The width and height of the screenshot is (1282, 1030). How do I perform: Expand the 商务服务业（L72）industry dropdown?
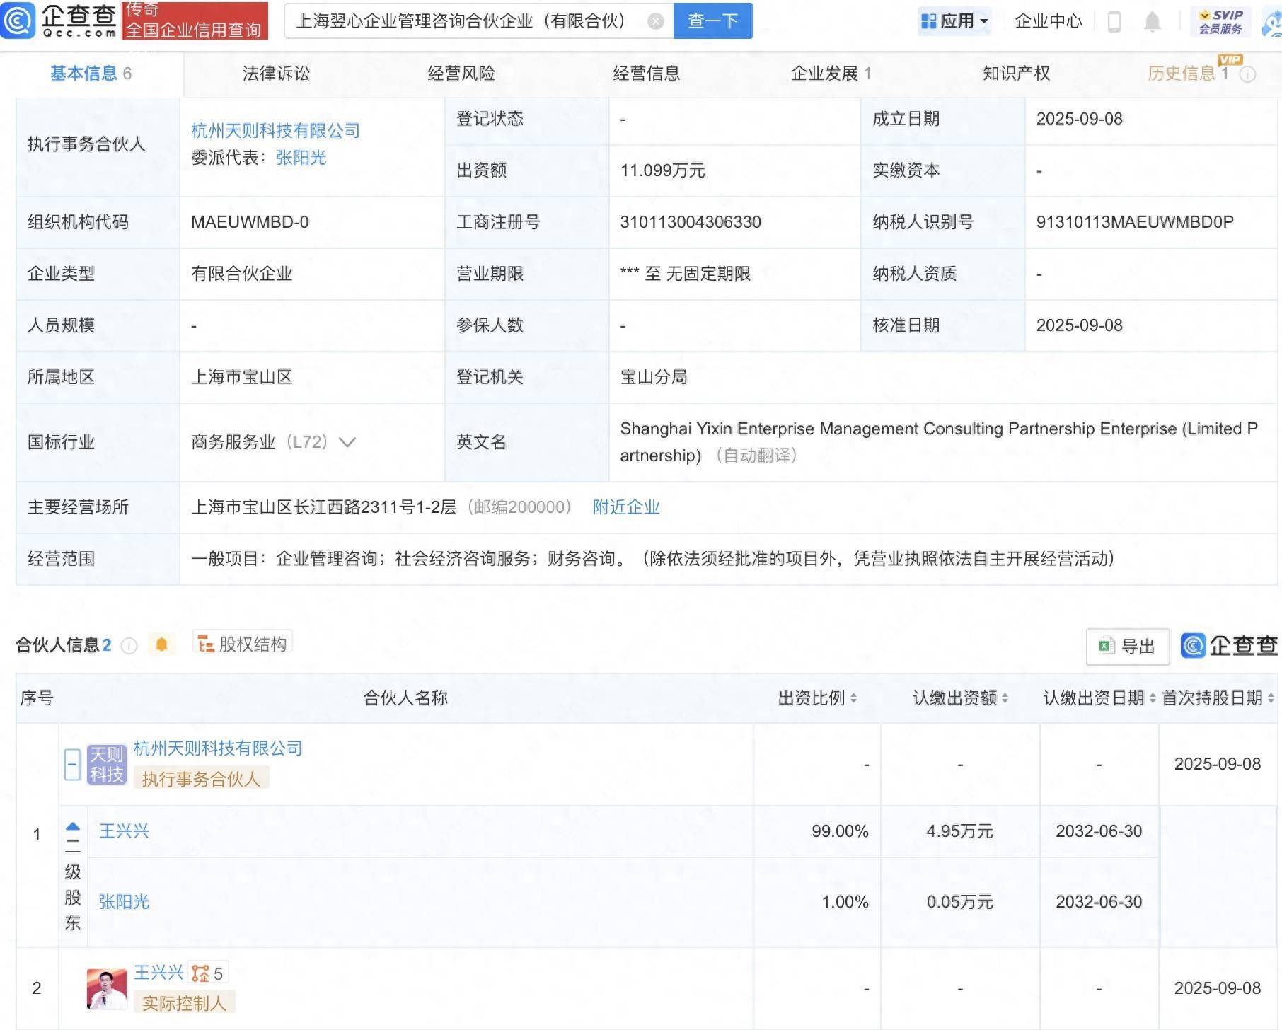coord(347,442)
